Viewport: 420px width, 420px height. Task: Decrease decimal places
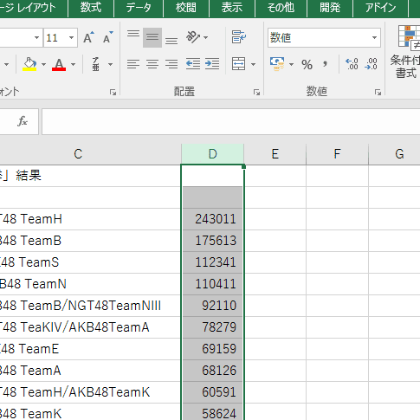point(372,64)
